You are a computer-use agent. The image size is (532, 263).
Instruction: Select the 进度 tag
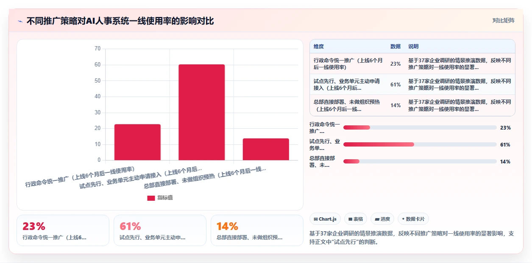click(382, 219)
